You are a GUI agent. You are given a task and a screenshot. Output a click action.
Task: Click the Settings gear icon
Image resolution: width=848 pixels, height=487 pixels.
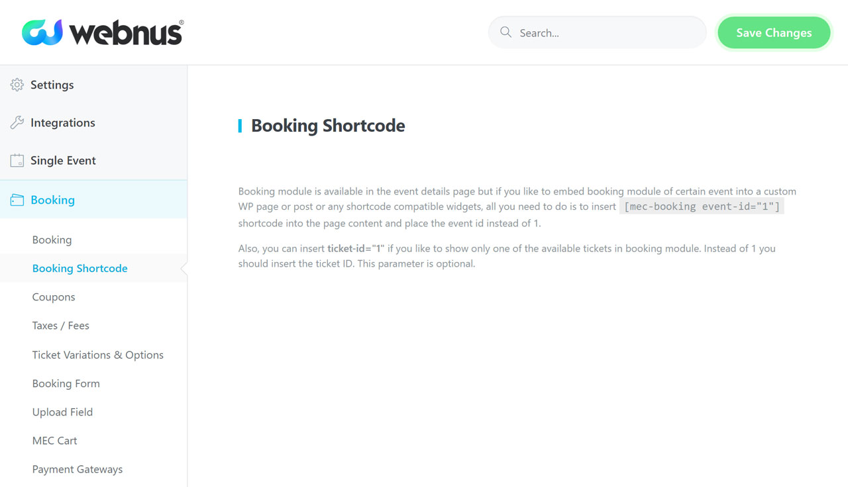click(17, 85)
